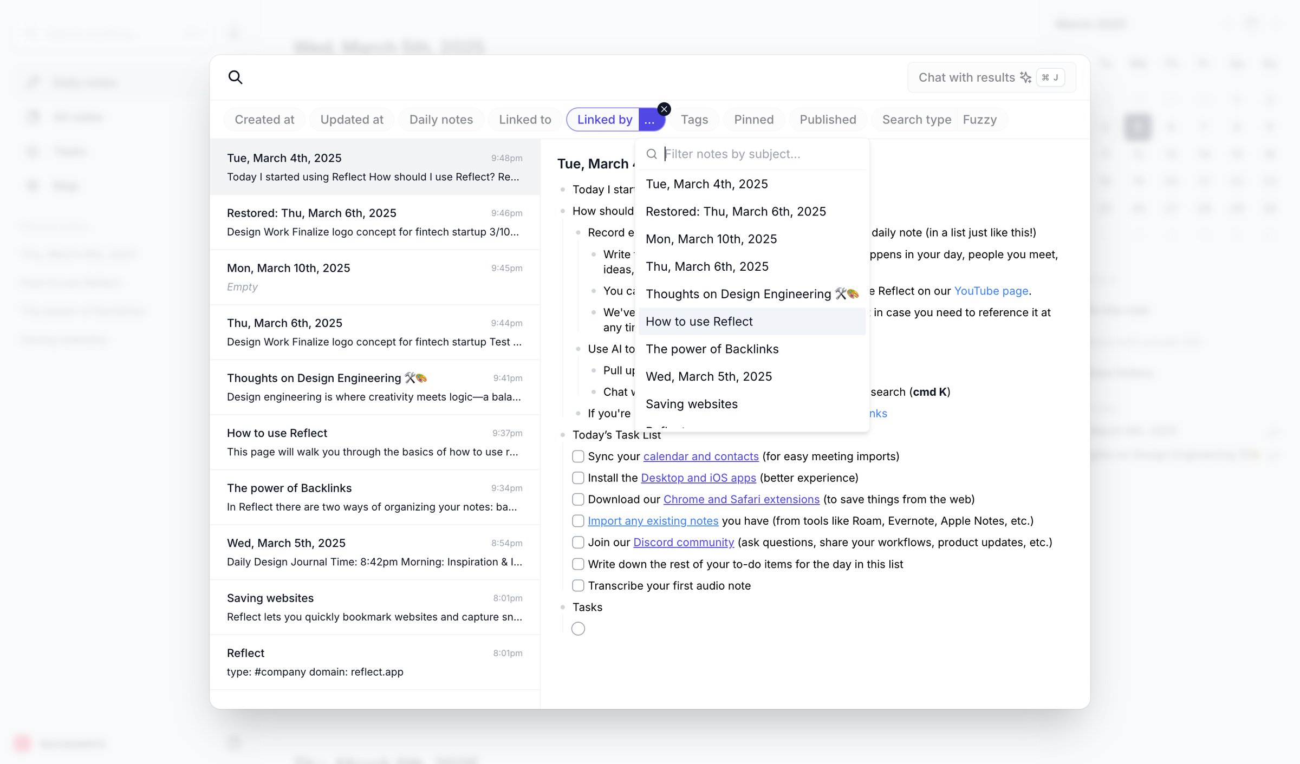Open the 'Restored: Thu, March 6th, 2025' search result
The width and height of the screenshot is (1300, 764).
click(x=375, y=223)
